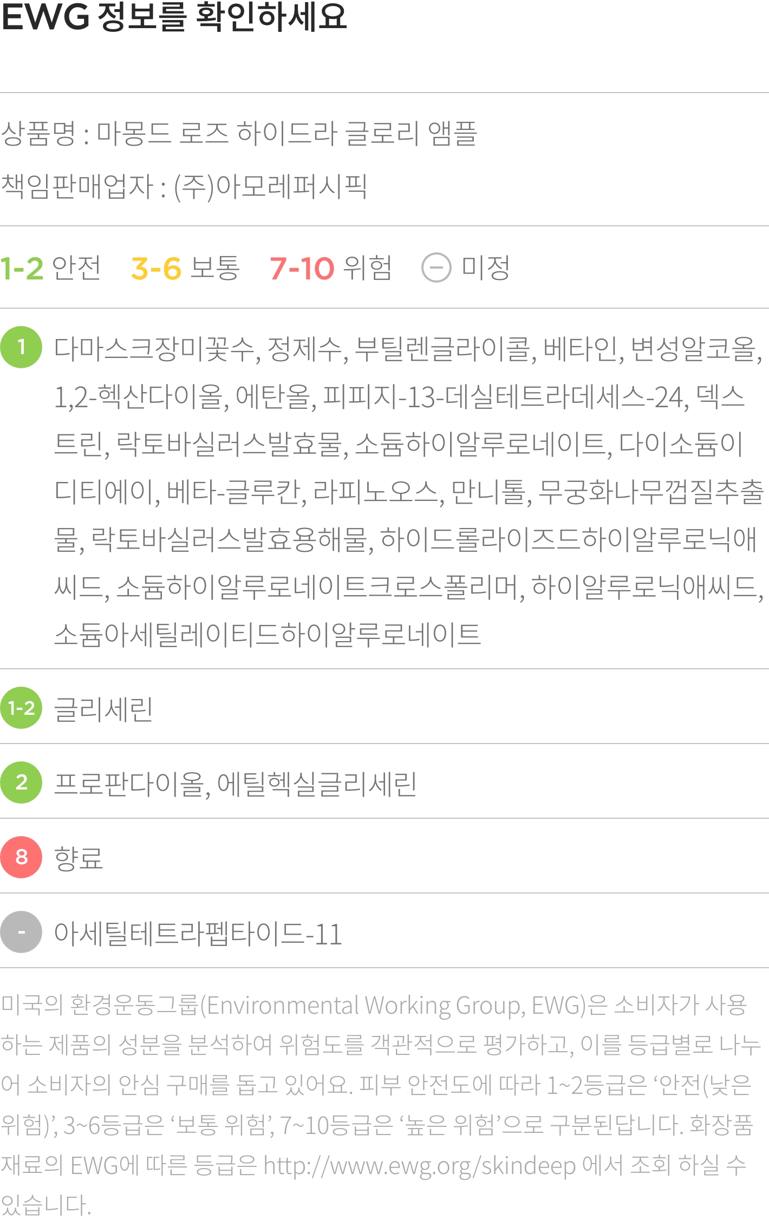This screenshot has width=769, height=1226.
Task: Click the product name 마몽드 로즈 하이드라 글로리 앰플
Action: [287, 133]
